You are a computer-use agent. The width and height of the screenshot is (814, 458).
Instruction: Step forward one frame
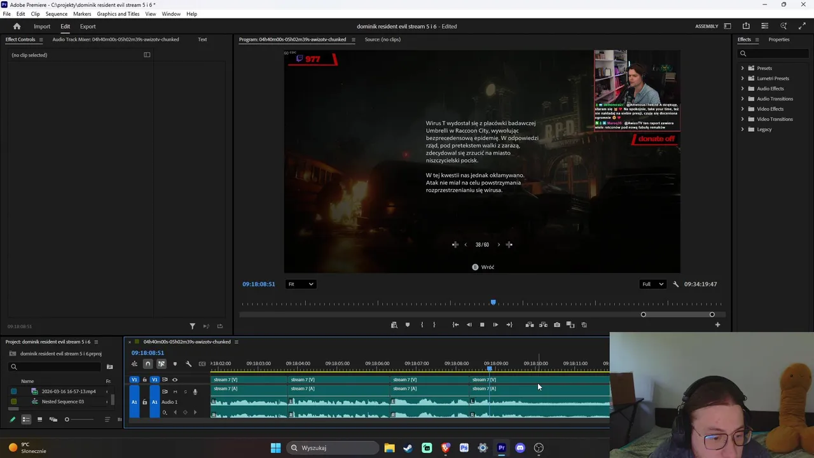click(495, 325)
